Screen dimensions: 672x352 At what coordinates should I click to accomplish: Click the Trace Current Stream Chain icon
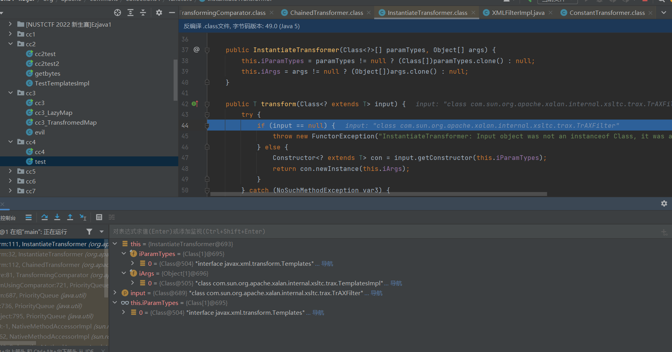tap(112, 217)
